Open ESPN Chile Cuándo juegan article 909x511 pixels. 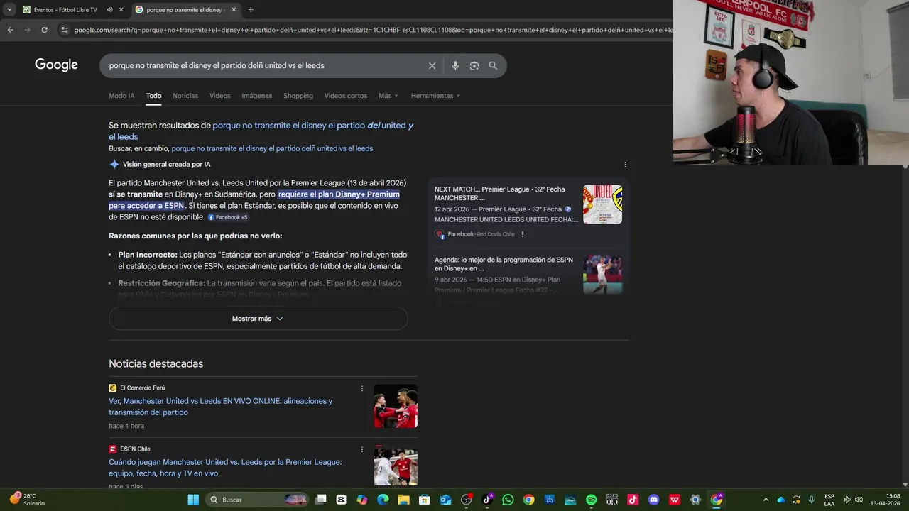tap(225, 468)
